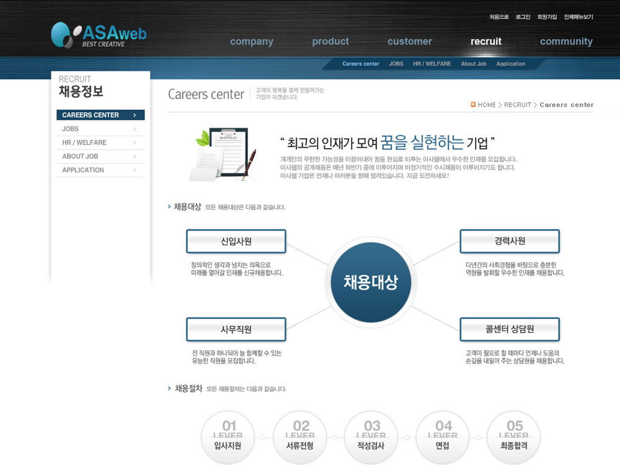Go to RECRUIT in breadcrumb
The width and height of the screenshot is (620, 465).
[518, 105]
